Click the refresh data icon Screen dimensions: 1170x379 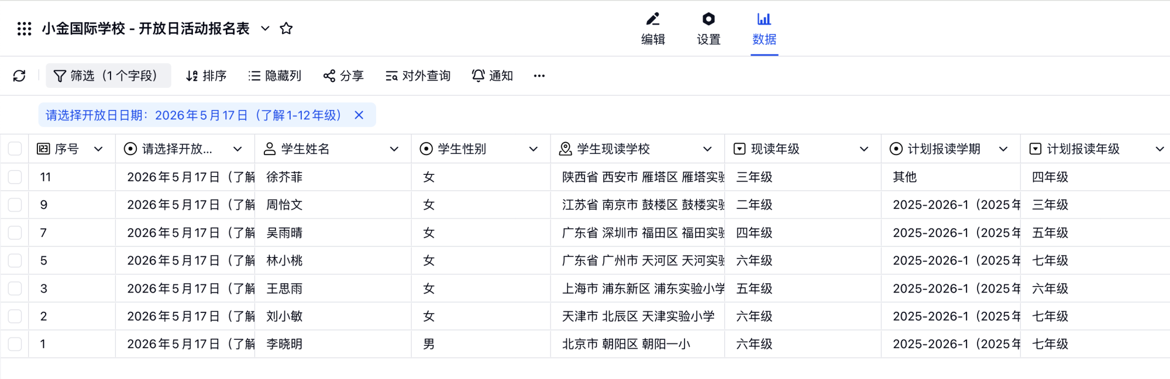pos(19,76)
